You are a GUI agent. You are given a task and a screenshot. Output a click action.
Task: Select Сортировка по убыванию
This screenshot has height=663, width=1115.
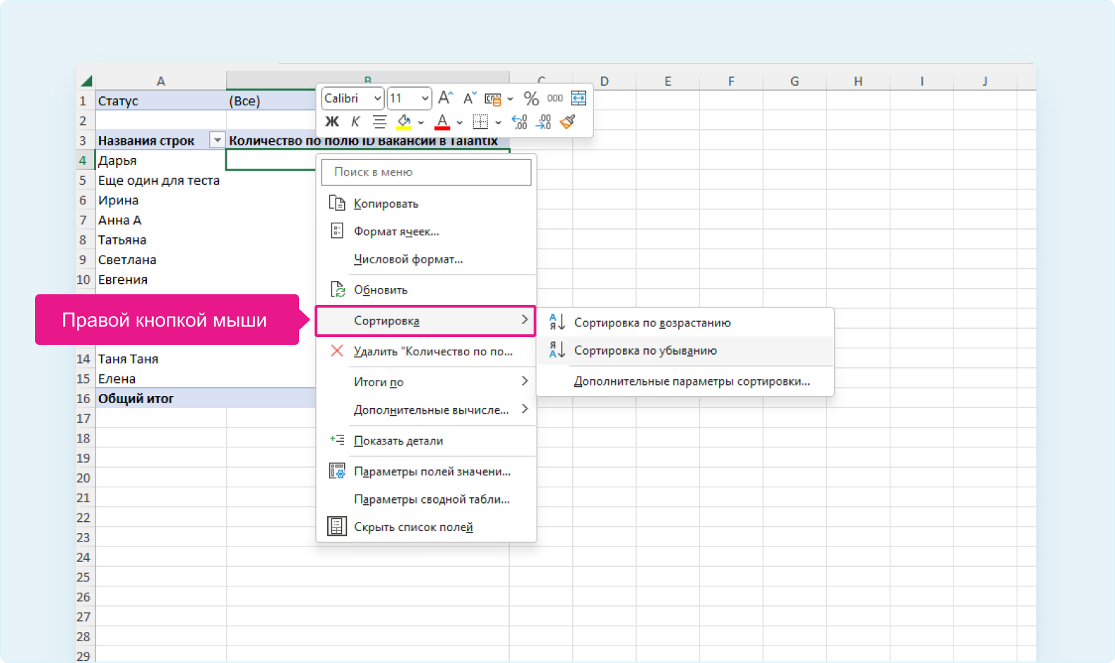[x=645, y=350]
